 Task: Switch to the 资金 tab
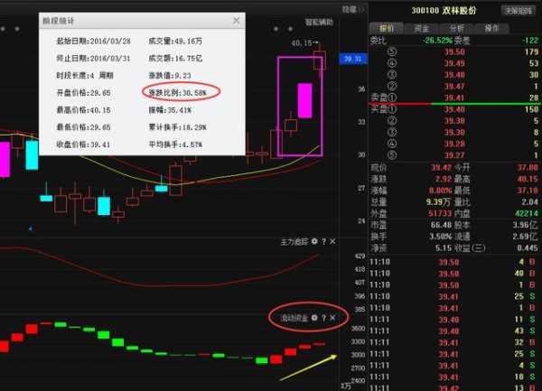coord(421,29)
